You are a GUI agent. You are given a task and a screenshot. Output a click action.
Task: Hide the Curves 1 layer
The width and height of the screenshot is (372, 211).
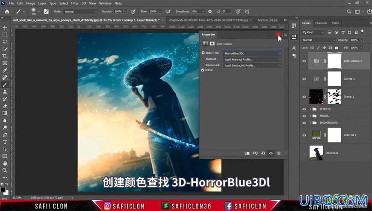pyautogui.click(x=304, y=79)
